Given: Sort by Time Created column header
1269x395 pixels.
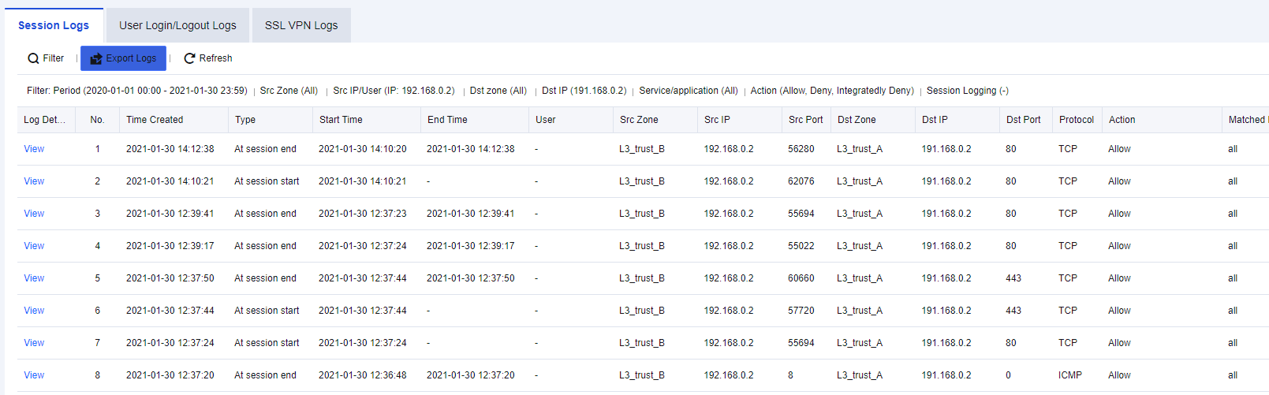Looking at the screenshot, I should 155,120.
